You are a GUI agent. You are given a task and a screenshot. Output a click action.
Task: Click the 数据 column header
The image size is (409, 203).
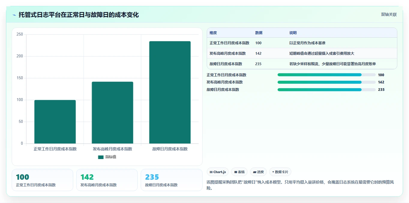pos(259,33)
